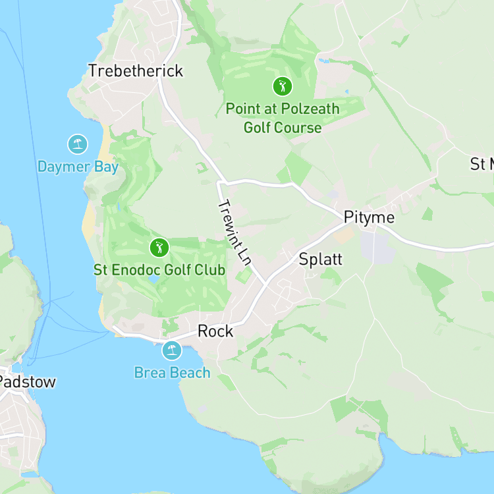Select the Brea Beach umbrella icon
This screenshot has width=494, height=494.
tap(172, 350)
